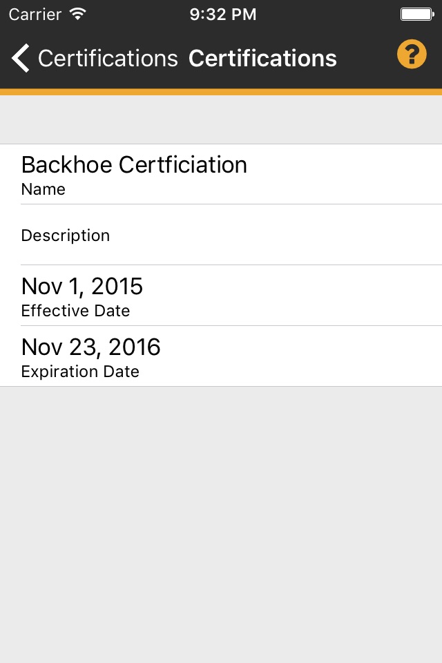442x663 pixels.
Task: Tap empty gray area below Expiration Date
Action: (221, 518)
